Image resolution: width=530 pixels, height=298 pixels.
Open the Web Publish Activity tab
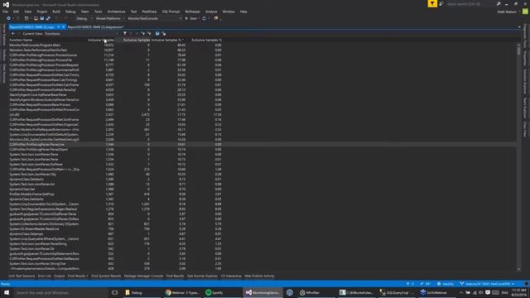tap(259, 276)
